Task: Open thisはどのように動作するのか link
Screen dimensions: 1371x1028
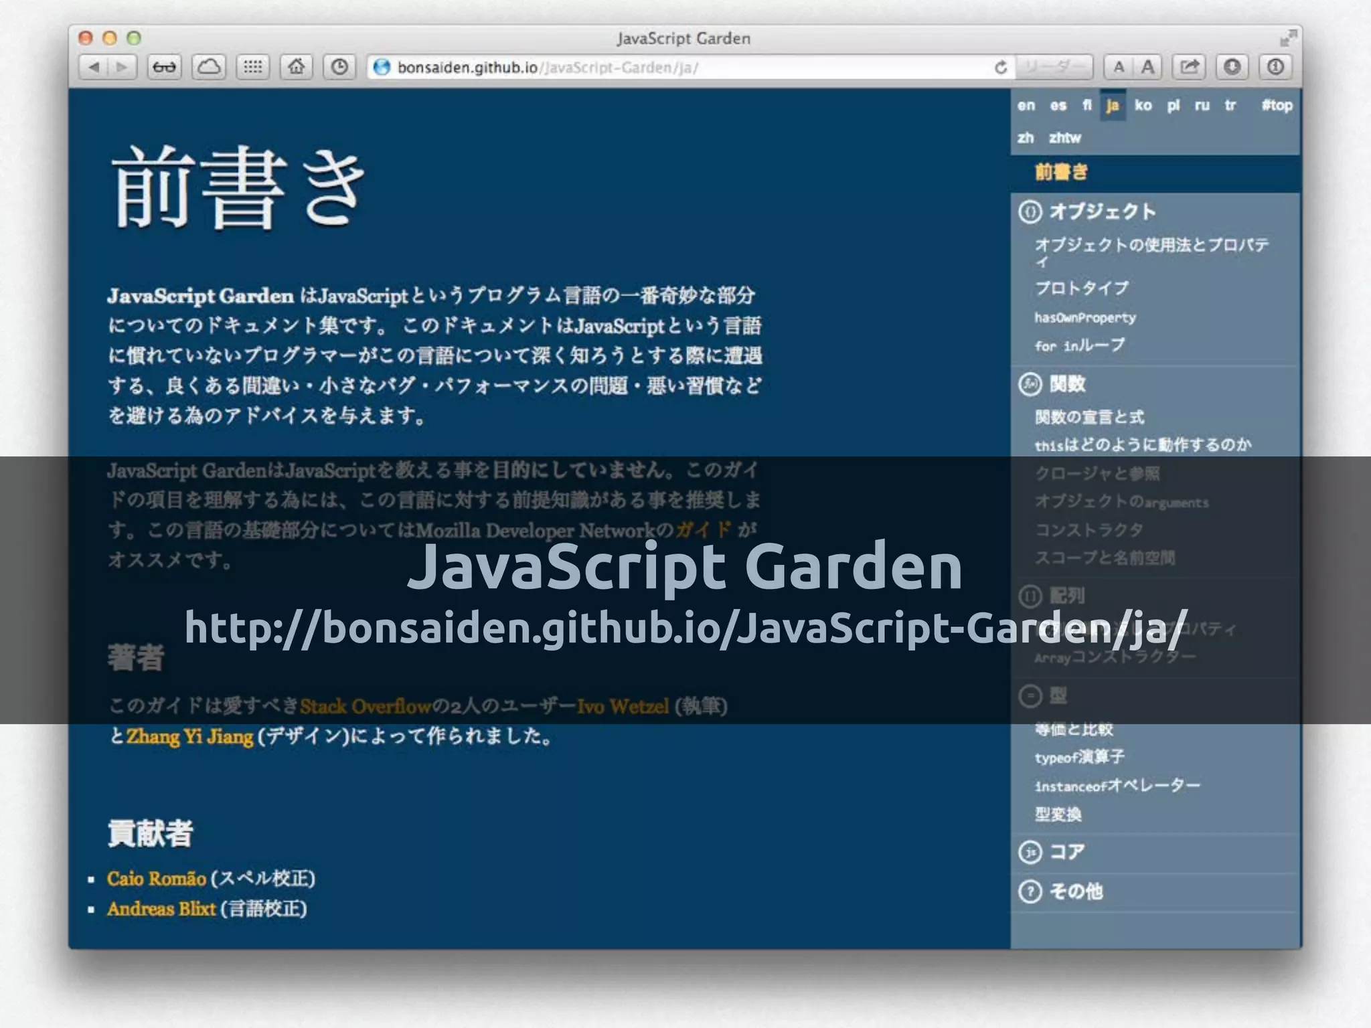Action: coord(1143,445)
